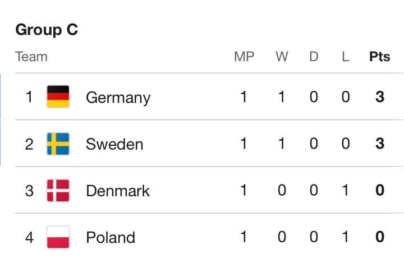Image resolution: width=404 pixels, height=268 pixels.
Task: Open the Germany team name
Action: pos(118,98)
